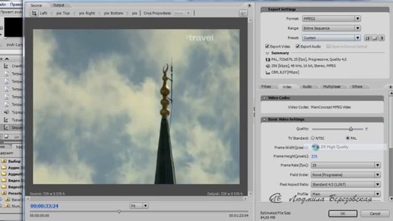Viewport: 393px width, 221px height.
Task: Open the Видео Э folder icon
Action: [x=4, y=180]
